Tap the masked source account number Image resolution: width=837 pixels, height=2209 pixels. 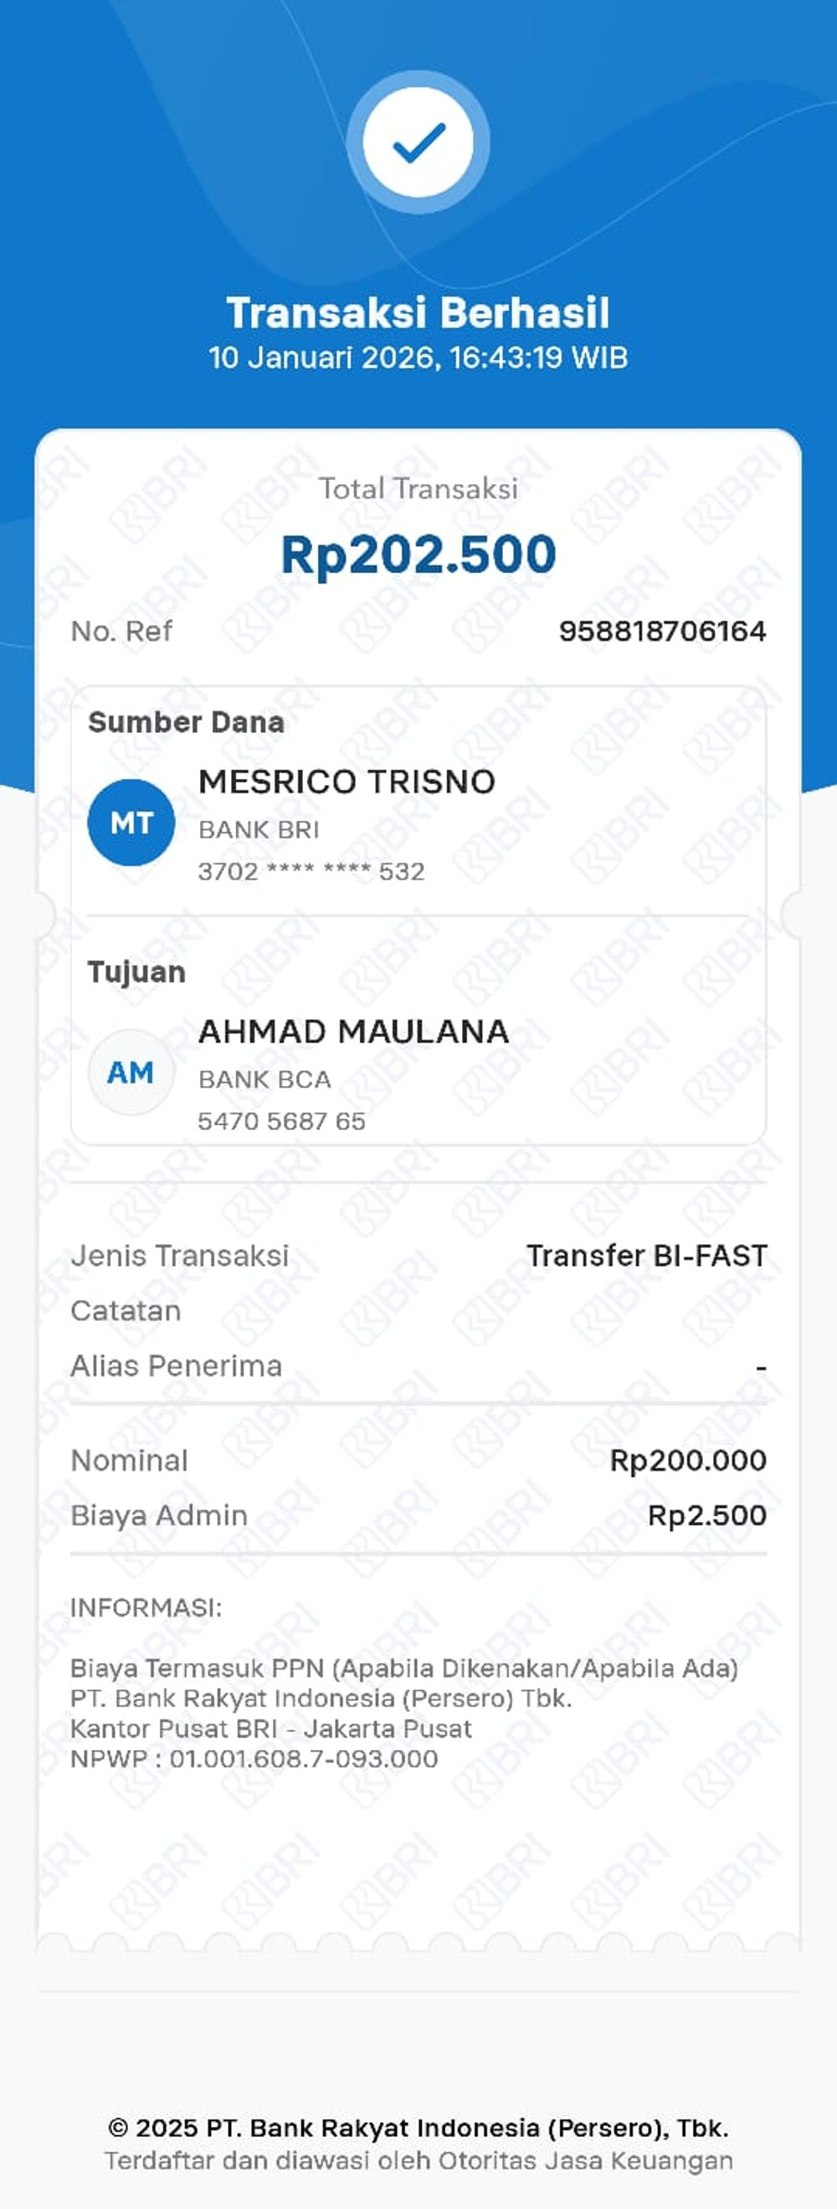(x=311, y=871)
